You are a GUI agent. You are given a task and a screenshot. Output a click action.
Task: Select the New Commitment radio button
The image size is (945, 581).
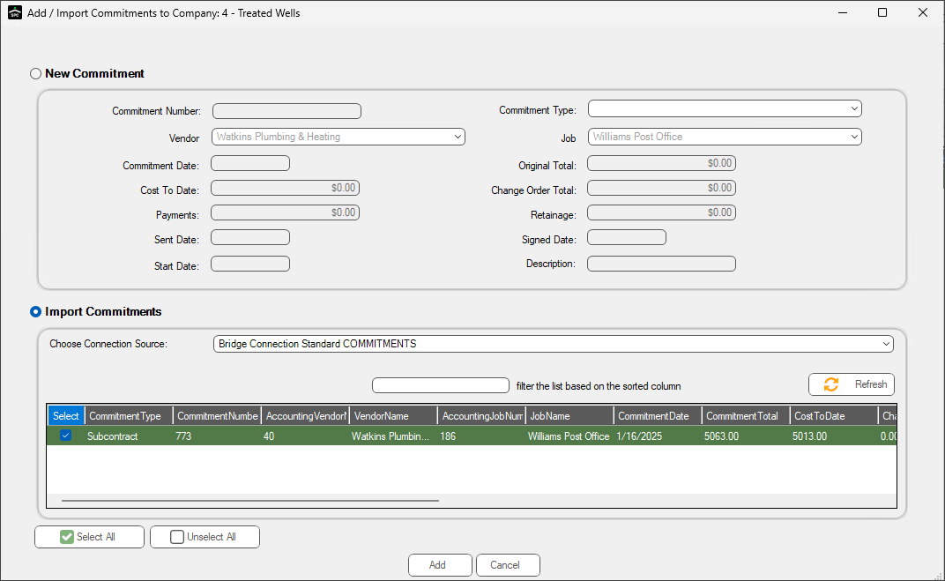pos(35,73)
